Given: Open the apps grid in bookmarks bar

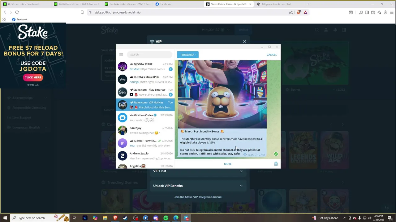Looking at the screenshot, I should coord(4,19).
